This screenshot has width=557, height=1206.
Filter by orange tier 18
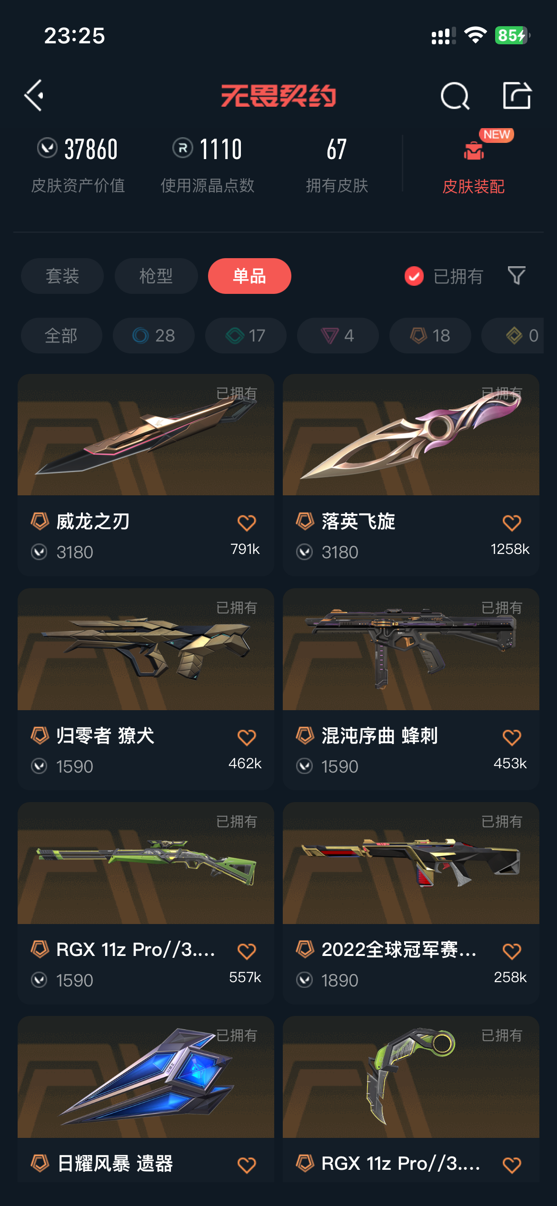[x=430, y=336]
